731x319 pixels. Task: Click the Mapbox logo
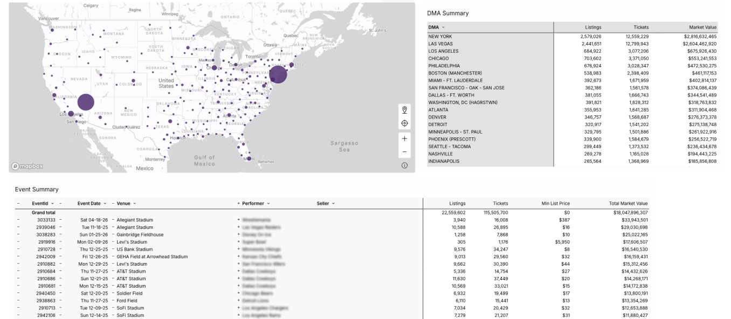(27, 166)
